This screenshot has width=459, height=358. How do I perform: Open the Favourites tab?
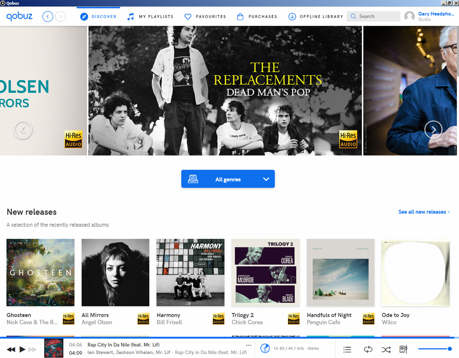(205, 17)
